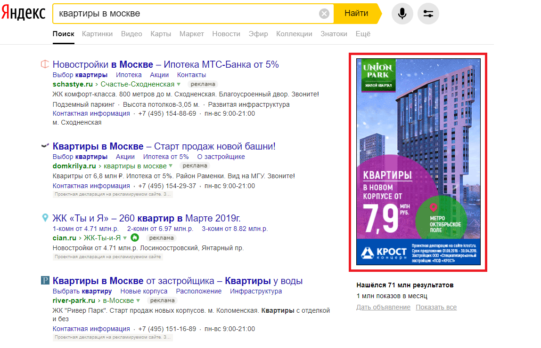Open the Коллекции tab
The image size is (541, 348).
(294, 34)
